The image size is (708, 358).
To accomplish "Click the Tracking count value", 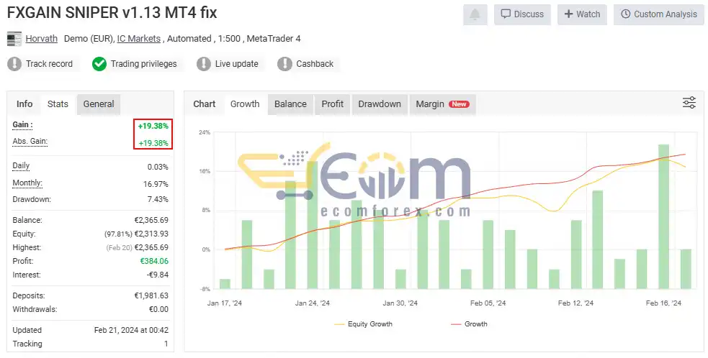I will pos(166,344).
